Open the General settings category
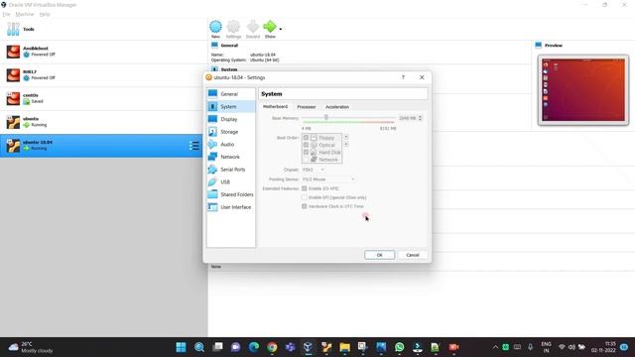Image resolution: width=635 pixels, height=357 pixels. 231,94
